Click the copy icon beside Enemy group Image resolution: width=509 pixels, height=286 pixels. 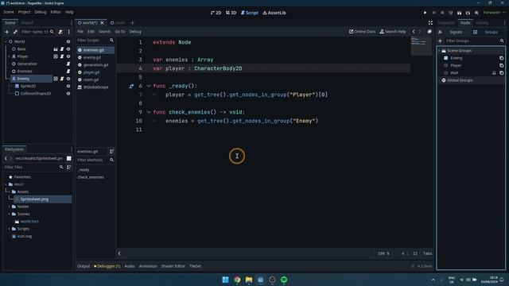(x=501, y=58)
